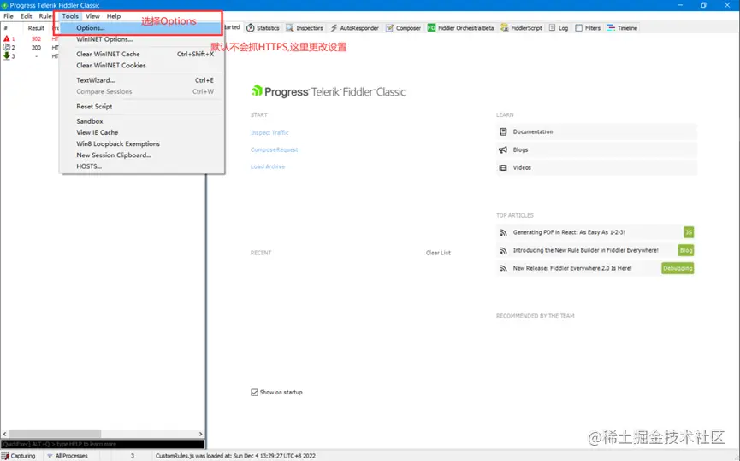The image size is (740, 461).
Task: Open Fiddler Everywhere 2.0 release article
Action: (572, 268)
